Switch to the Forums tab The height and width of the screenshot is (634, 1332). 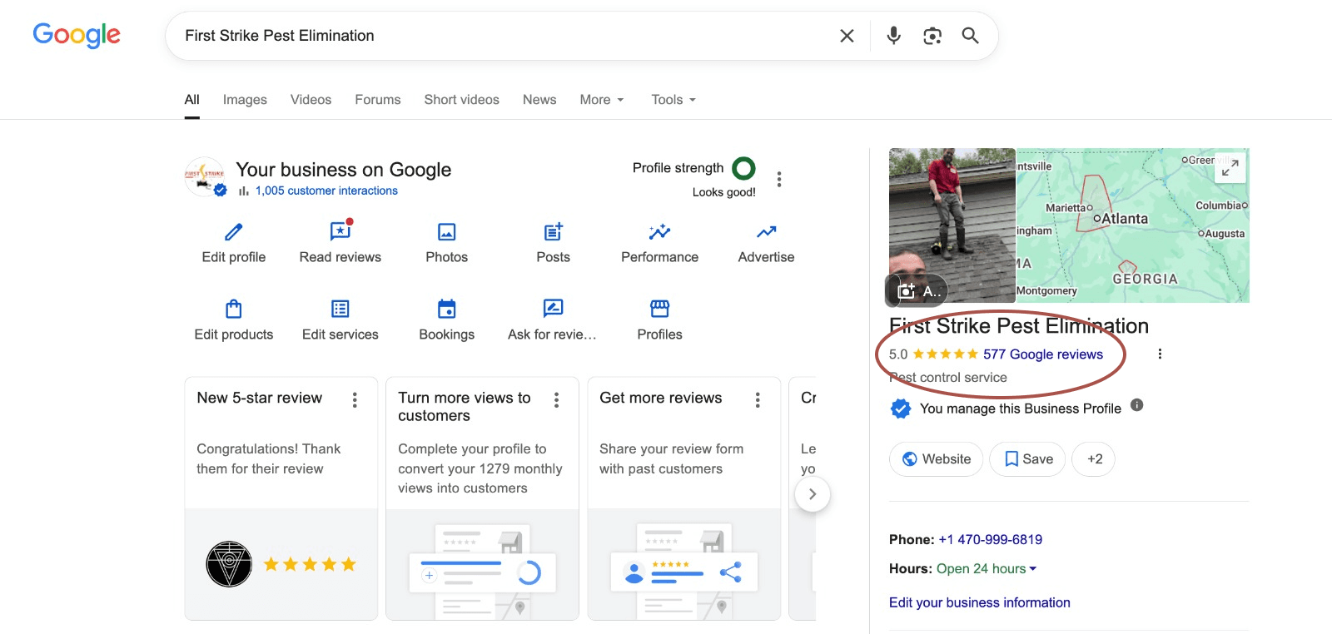[x=378, y=100]
